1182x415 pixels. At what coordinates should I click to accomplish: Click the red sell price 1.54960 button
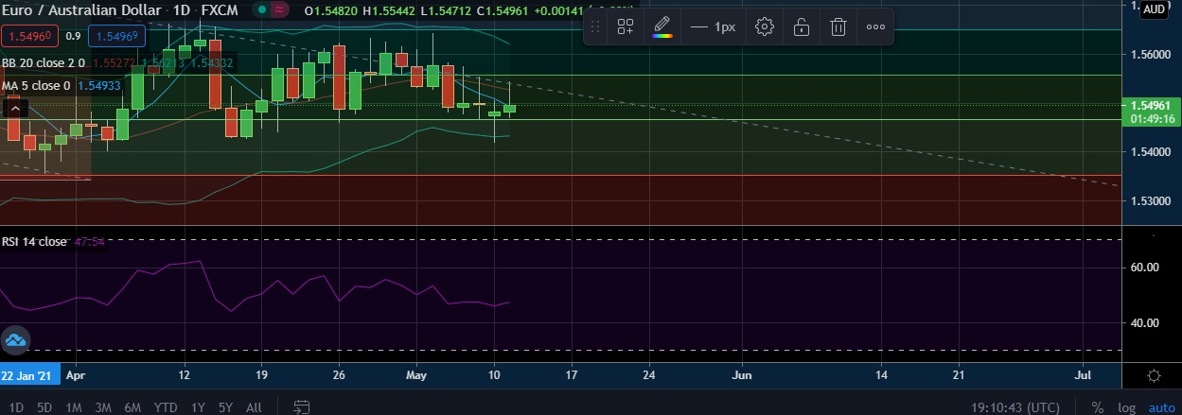(30, 37)
